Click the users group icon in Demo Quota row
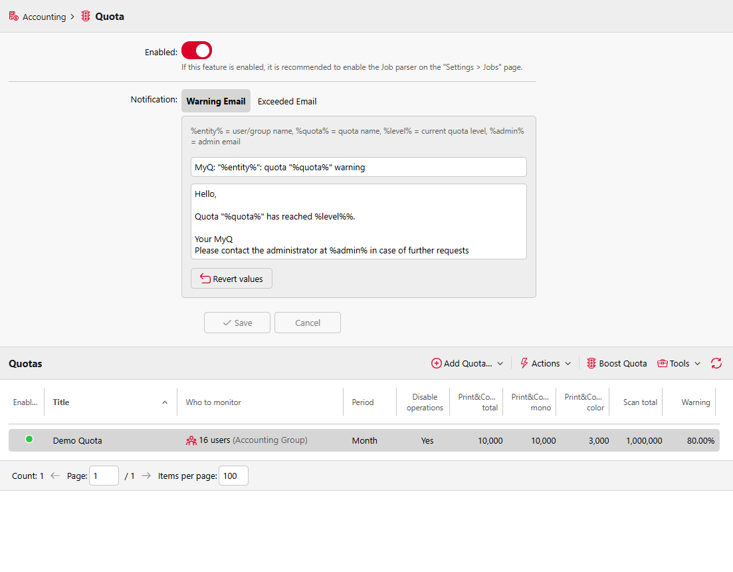733x572 pixels. [191, 440]
